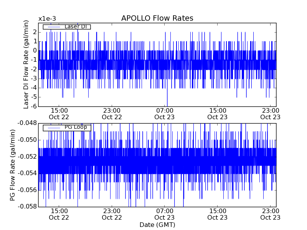The width and height of the screenshot is (307, 230).
Task: Click the 2 tick on Laser DI axis
Action: [x=35, y=32]
